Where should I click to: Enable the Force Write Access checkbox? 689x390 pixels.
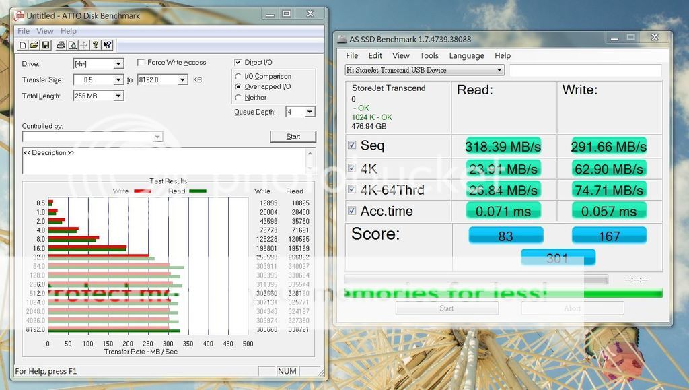point(141,63)
